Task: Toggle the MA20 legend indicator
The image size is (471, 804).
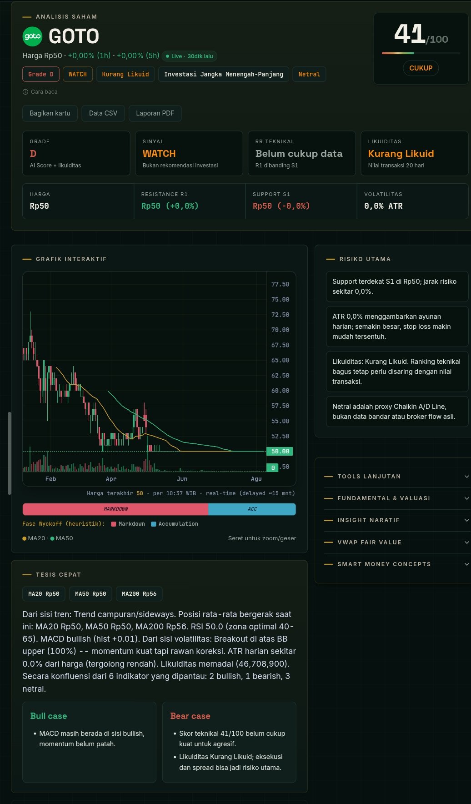Action: click(x=34, y=538)
